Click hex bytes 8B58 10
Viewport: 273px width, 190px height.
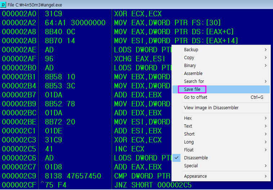coord(60,77)
